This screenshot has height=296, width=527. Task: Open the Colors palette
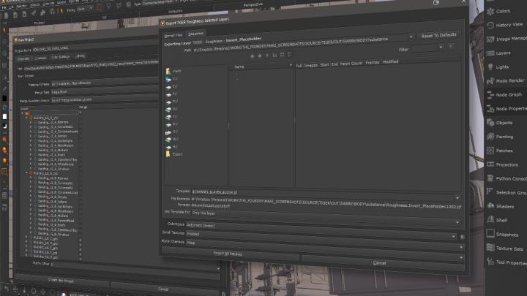(504, 11)
